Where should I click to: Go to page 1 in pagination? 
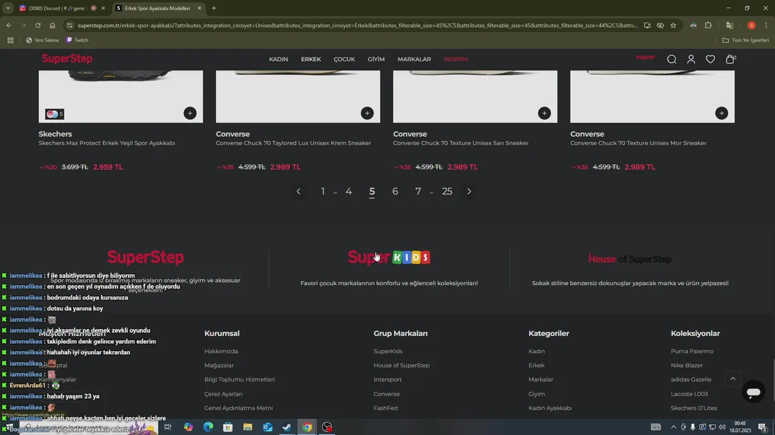[323, 192]
